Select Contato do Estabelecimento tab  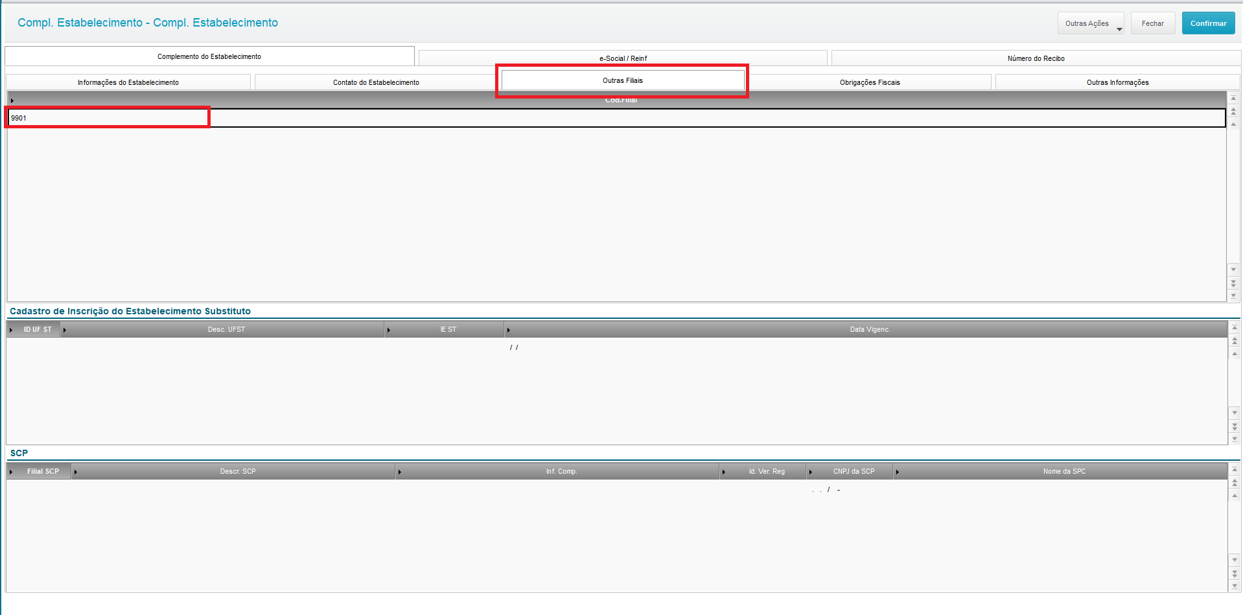(x=376, y=82)
